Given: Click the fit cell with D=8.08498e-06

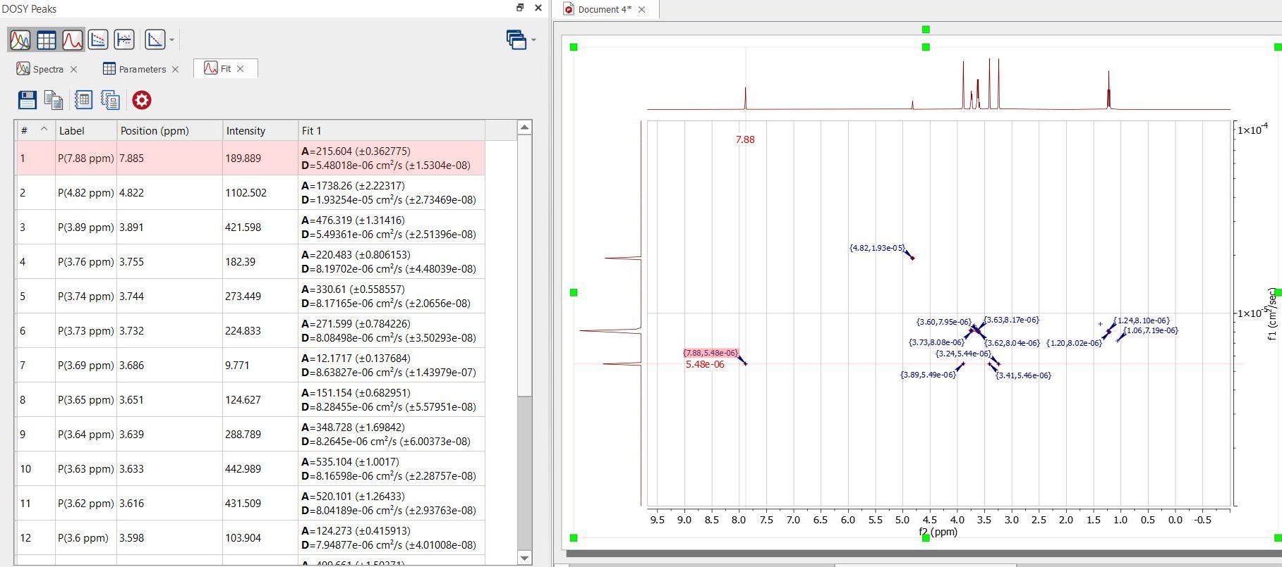Looking at the screenshot, I should [392, 330].
